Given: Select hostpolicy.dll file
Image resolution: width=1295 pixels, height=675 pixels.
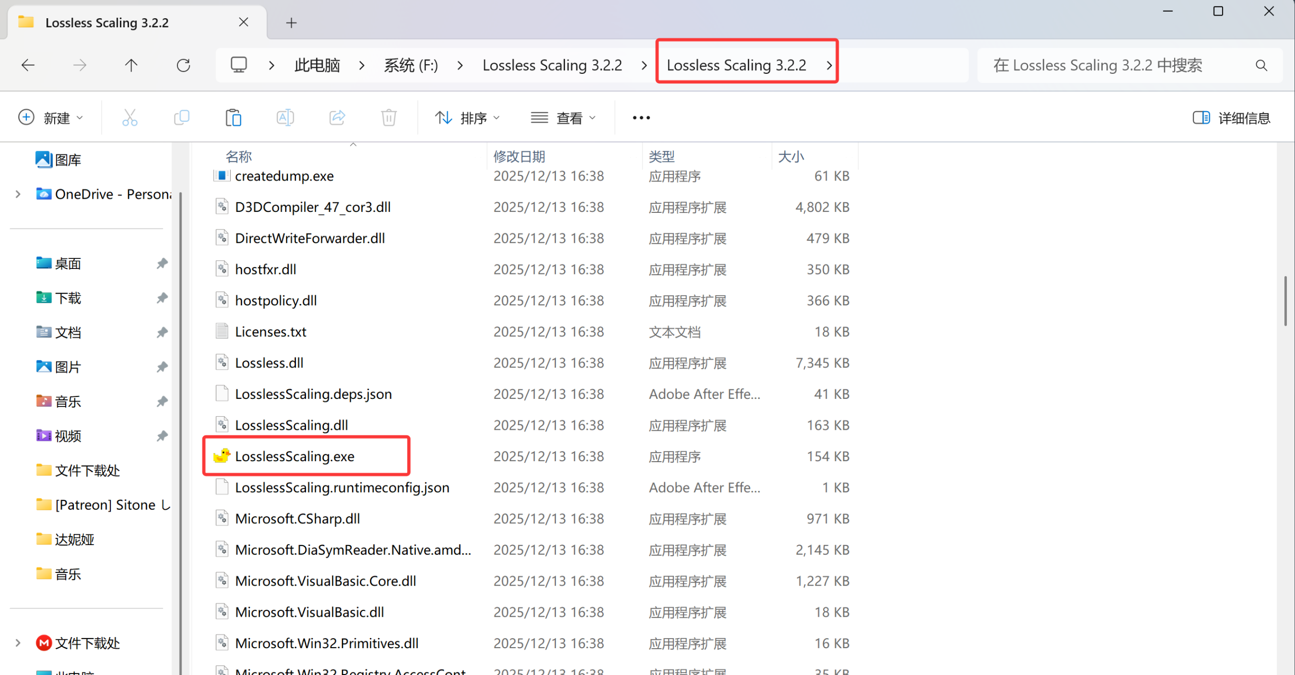Looking at the screenshot, I should (x=276, y=300).
